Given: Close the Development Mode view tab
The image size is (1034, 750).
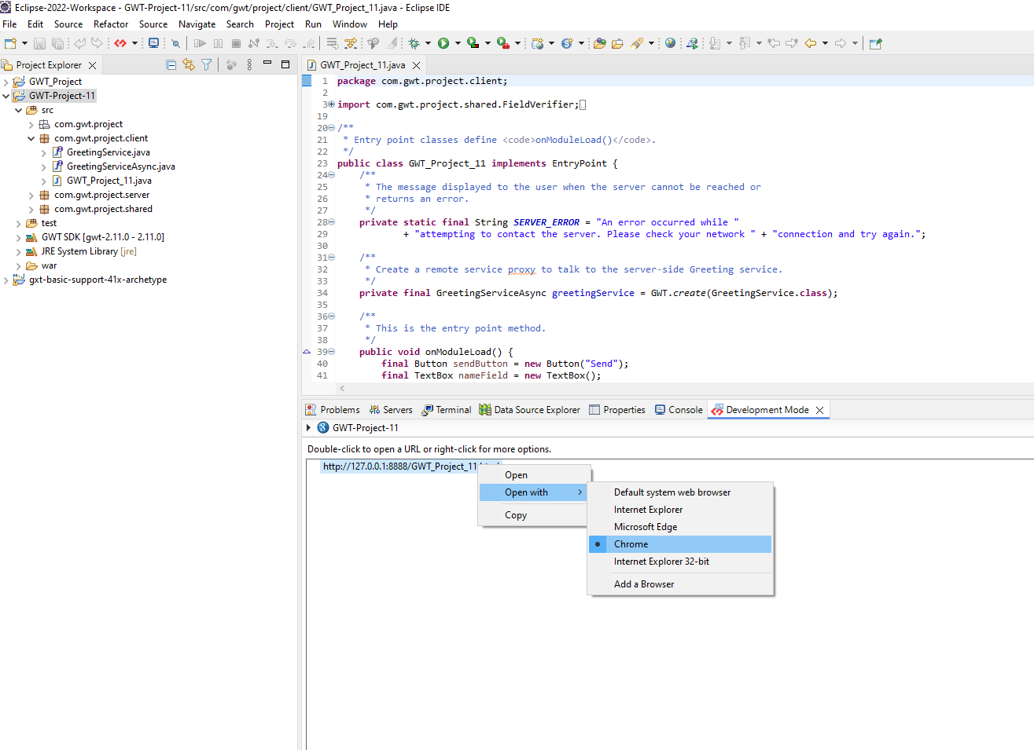Looking at the screenshot, I should (820, 410).
